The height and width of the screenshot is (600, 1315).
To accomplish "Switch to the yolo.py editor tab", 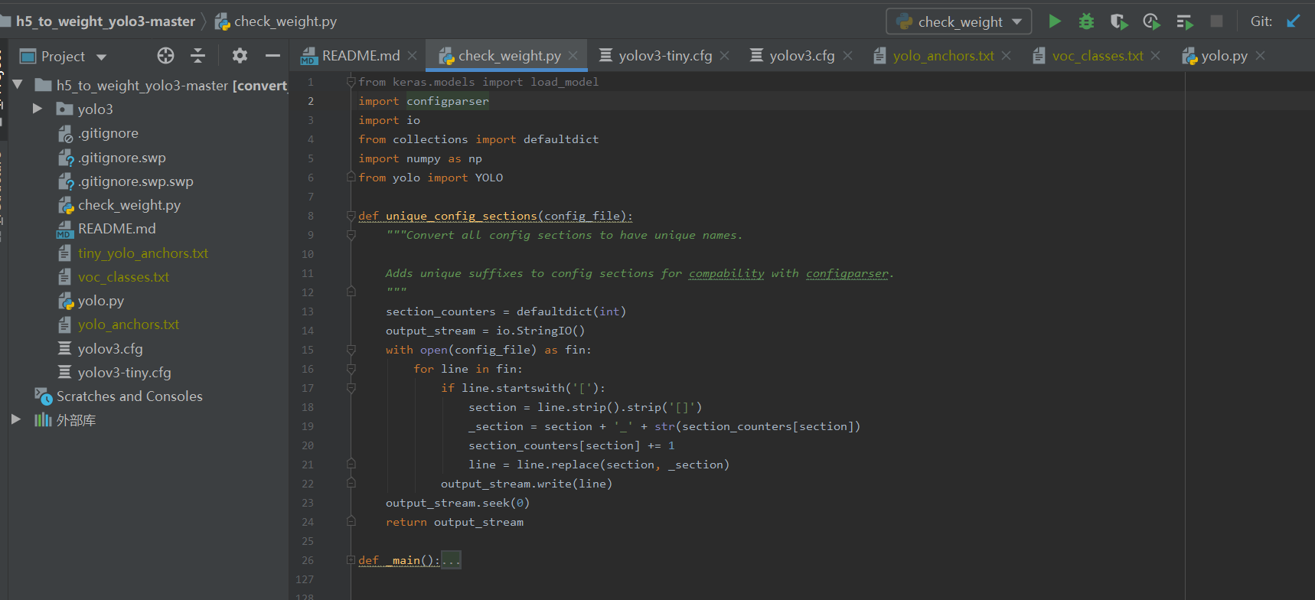I will point(1224,56).
